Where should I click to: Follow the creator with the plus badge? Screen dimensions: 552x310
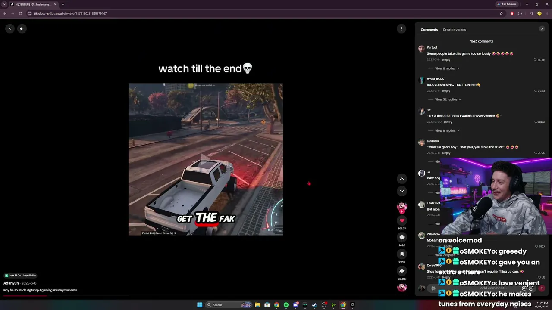pos(402,211)
